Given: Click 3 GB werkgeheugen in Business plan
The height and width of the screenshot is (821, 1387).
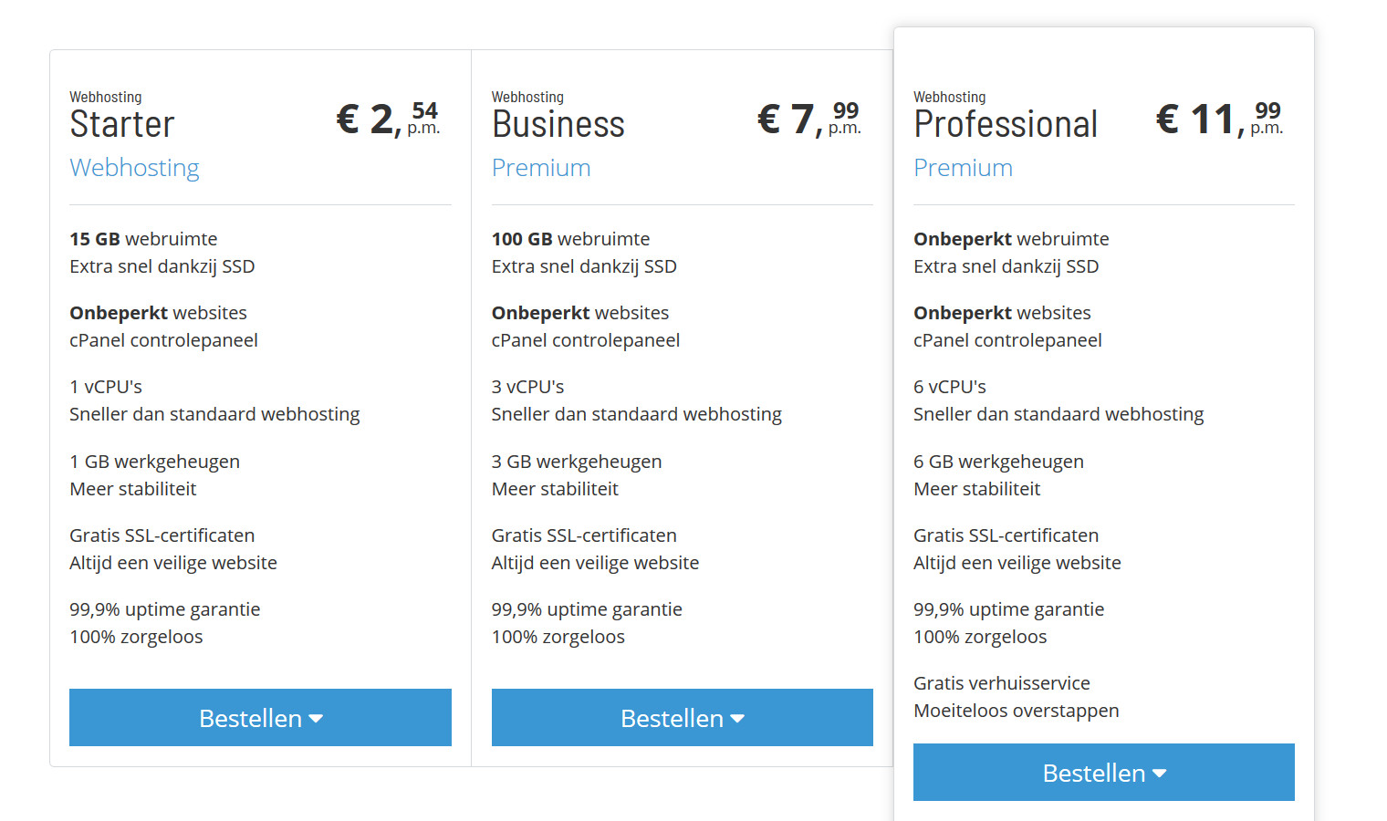Looking at the screenshot, I should pyautogui.click(x=577, y=462).
